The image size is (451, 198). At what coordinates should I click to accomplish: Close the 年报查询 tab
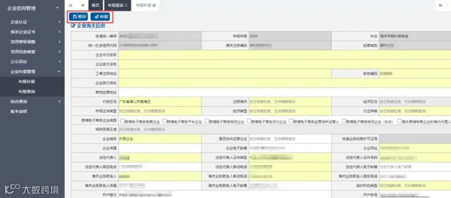(126, 5)
